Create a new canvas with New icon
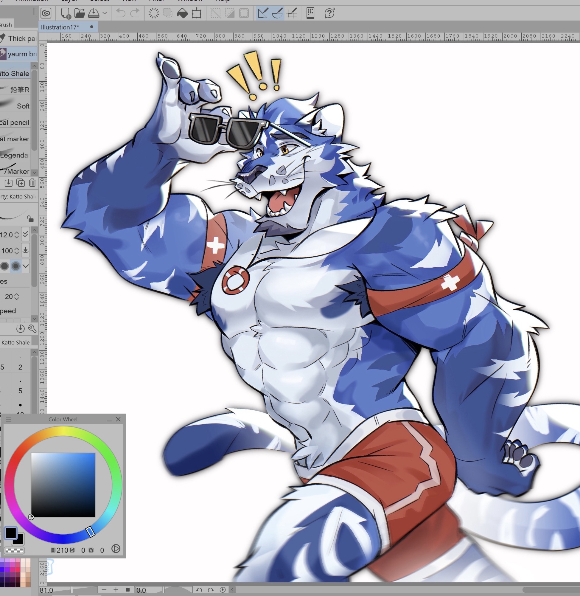Screen dimensions: 580x596 click(x=66, y=13)
